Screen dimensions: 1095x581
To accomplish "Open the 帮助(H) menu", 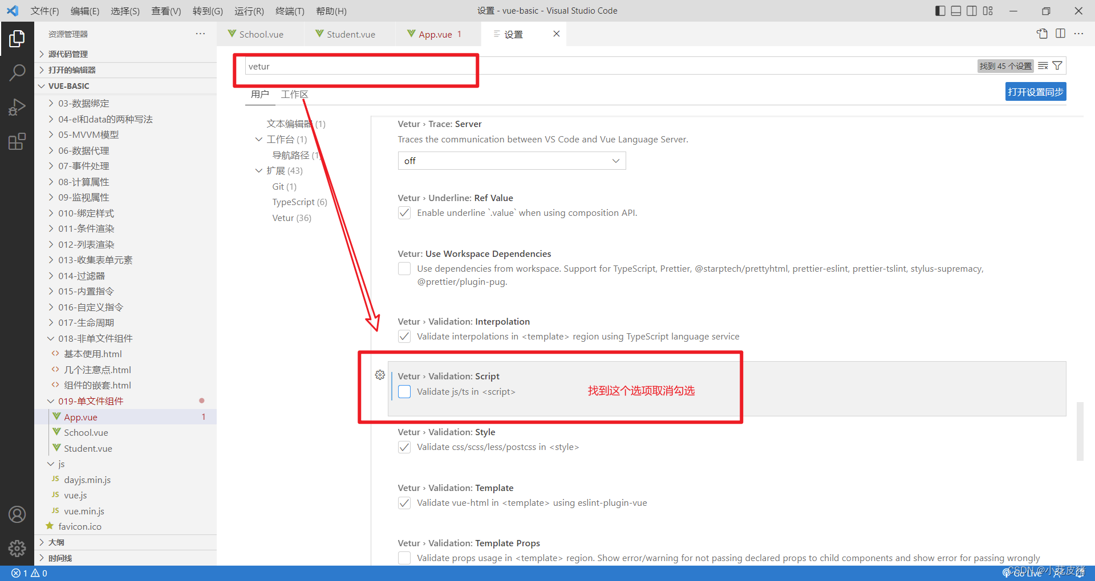I will click(x=331, y=11).
